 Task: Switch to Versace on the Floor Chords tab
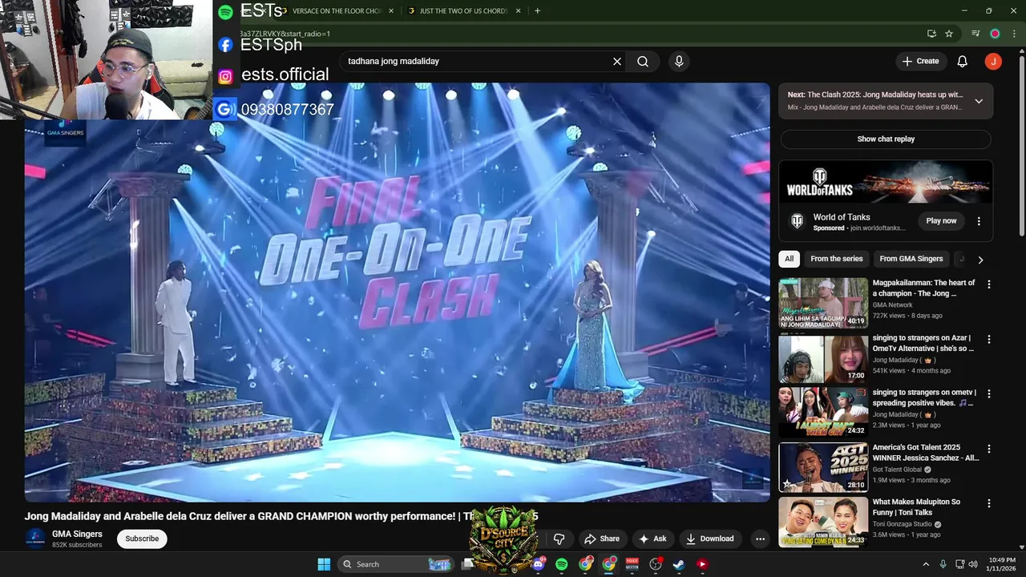click(x=337, y=11)
